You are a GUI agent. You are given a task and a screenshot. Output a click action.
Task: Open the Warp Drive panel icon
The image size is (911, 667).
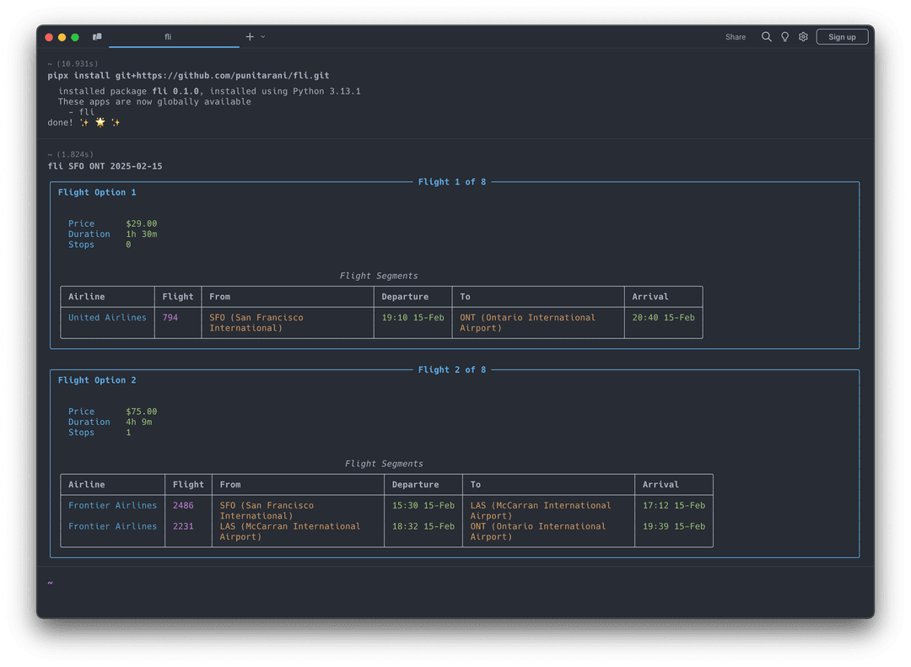pos(97,36)
